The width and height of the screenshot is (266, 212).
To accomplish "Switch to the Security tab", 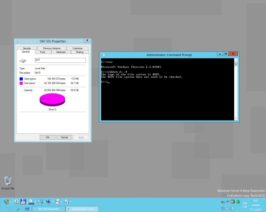I will (x=27, y=48).
